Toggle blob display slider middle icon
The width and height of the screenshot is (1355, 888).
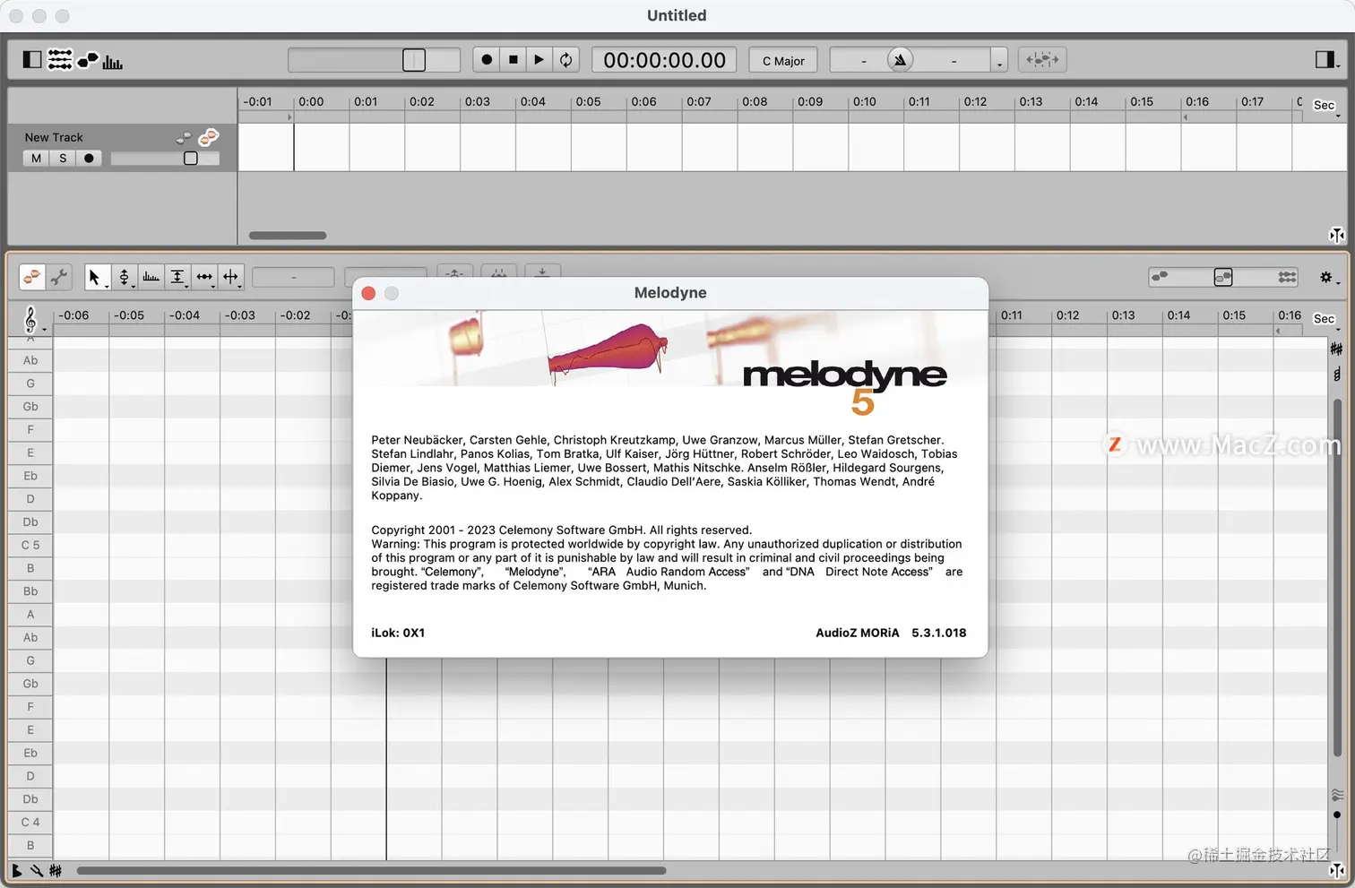coord(1223,277)
